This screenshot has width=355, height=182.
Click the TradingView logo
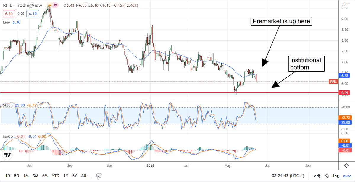(8, 155)
